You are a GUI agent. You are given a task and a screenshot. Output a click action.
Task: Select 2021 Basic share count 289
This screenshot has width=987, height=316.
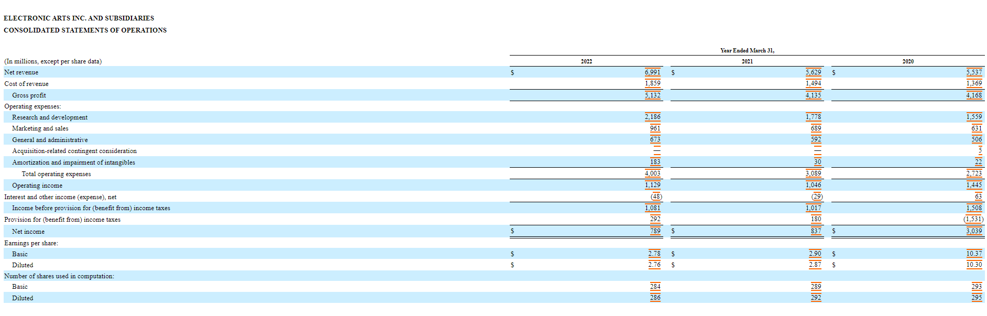(816, 287)
